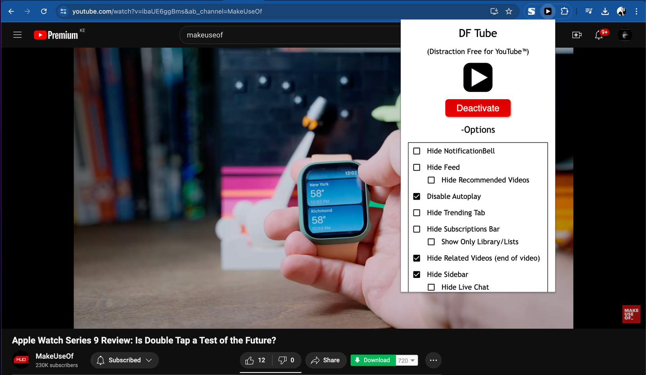Click the Create video icon
646x375 pixels.
coord(577,35)
